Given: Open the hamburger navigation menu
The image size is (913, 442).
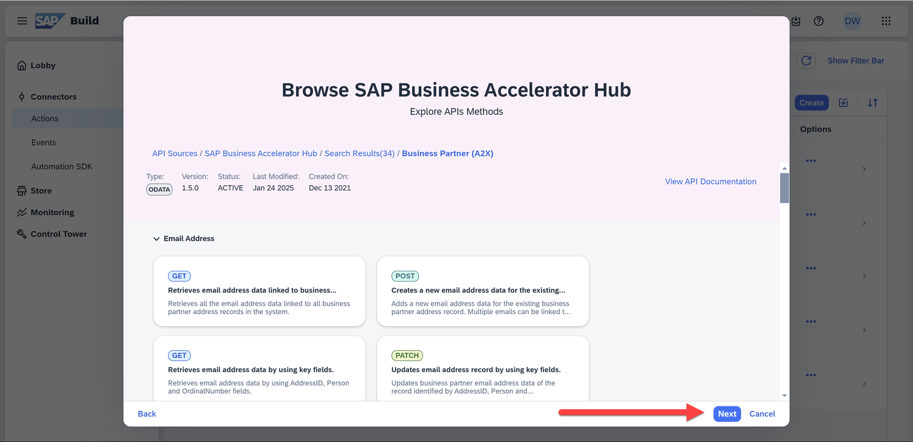Looking at the screenshot, I should (x=22, y=21).
